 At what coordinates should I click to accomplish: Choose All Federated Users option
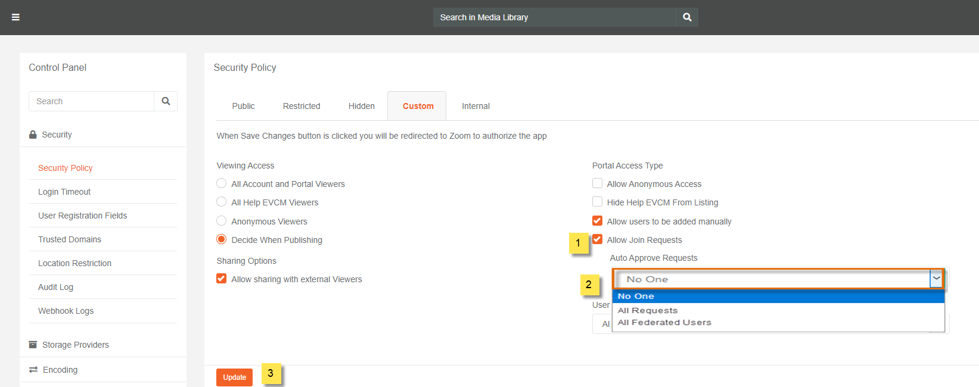[x=664, y=322]
